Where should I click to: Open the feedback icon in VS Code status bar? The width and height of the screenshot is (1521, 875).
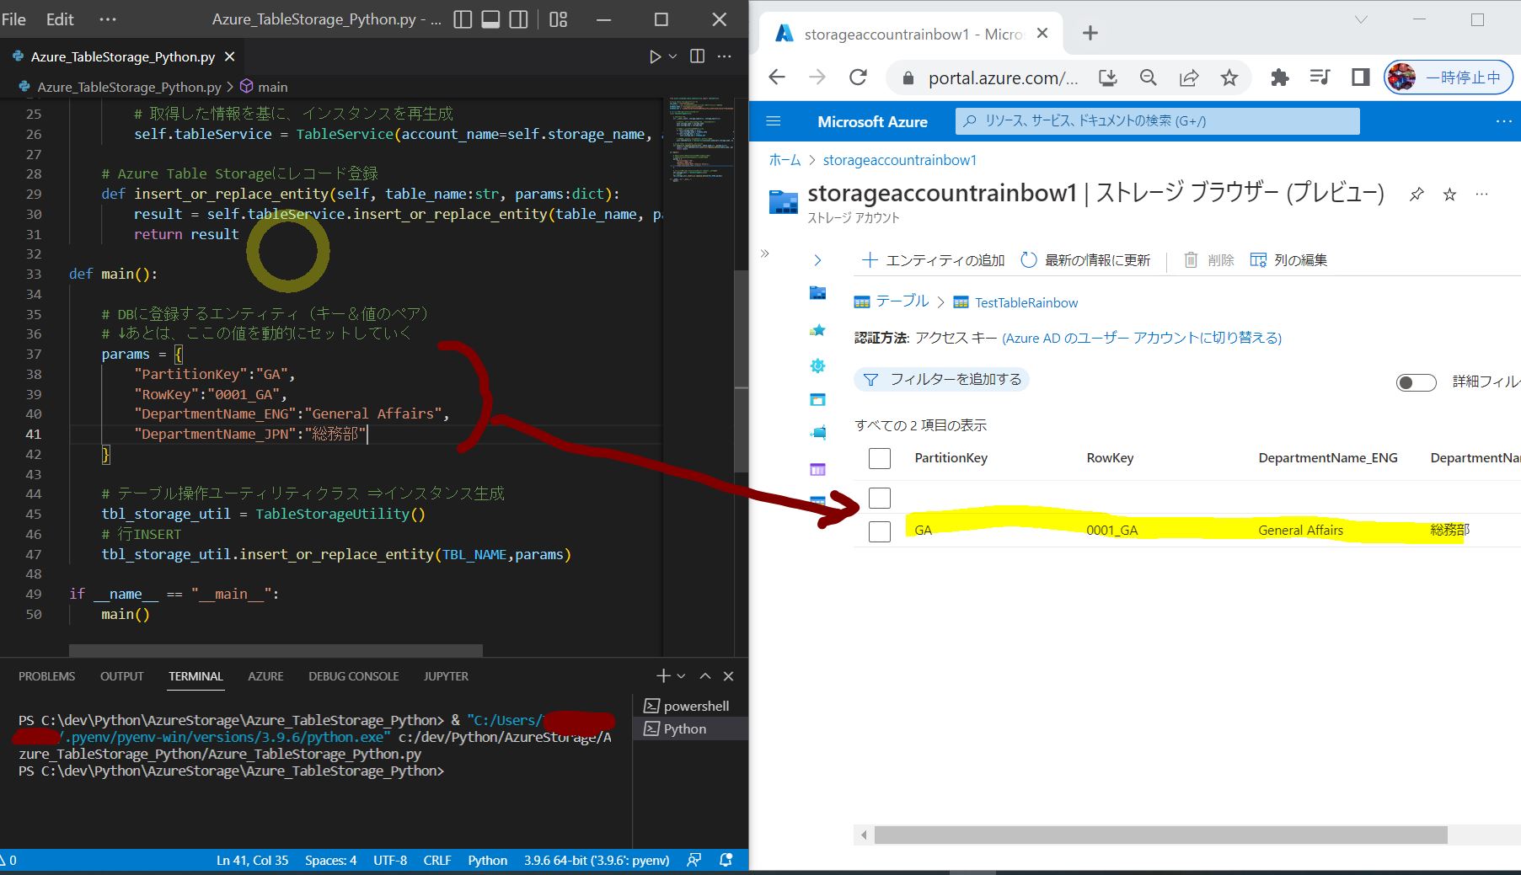[694, 861]
